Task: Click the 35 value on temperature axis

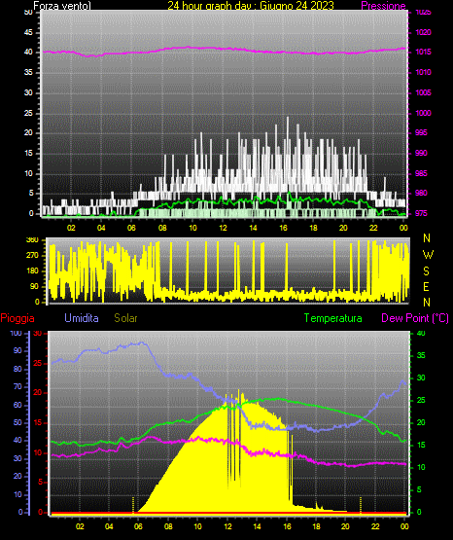Action: coord(421,355)
